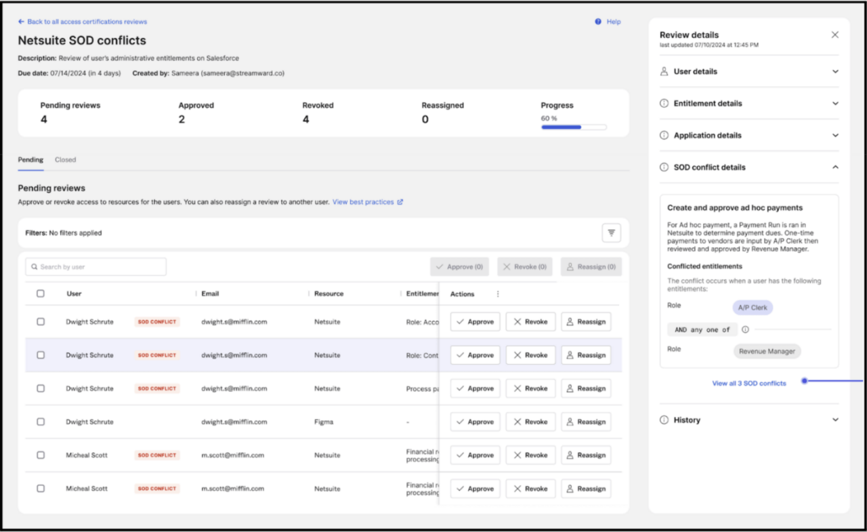
Task: Click the 60% progress bar
Action: [x=573, y=127]
